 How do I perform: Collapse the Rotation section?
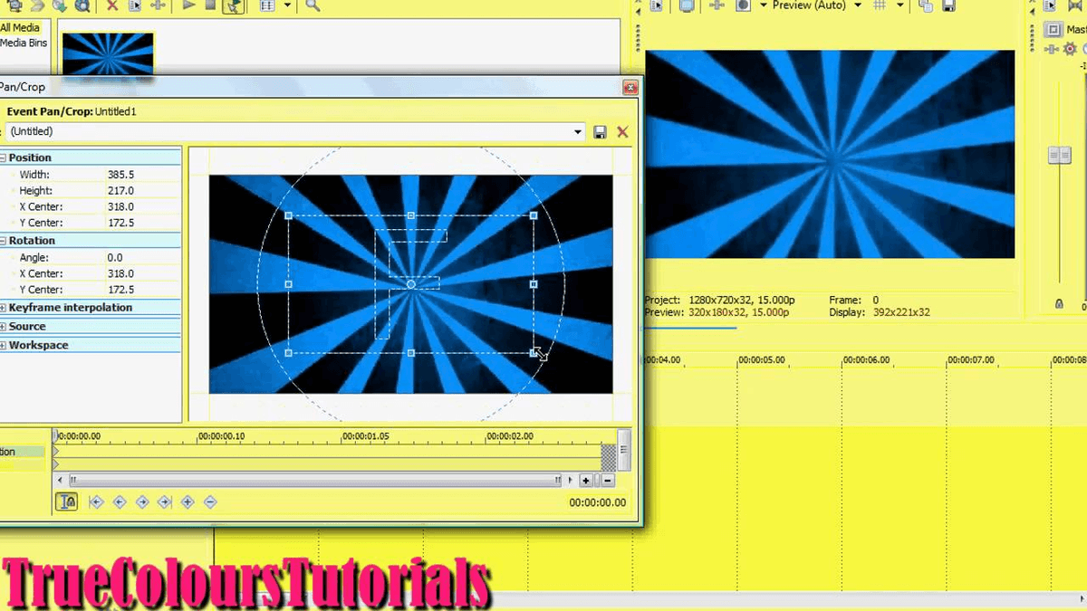click(3, 241)
